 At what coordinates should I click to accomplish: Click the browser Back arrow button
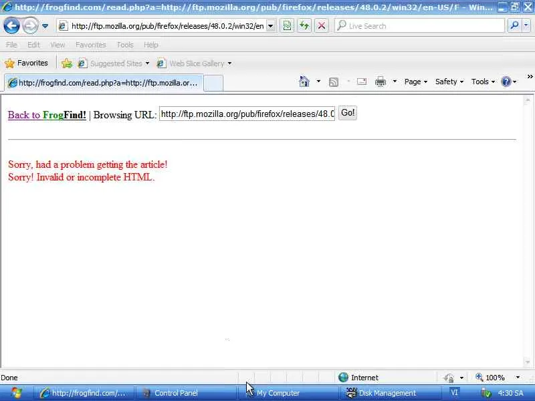11,26
